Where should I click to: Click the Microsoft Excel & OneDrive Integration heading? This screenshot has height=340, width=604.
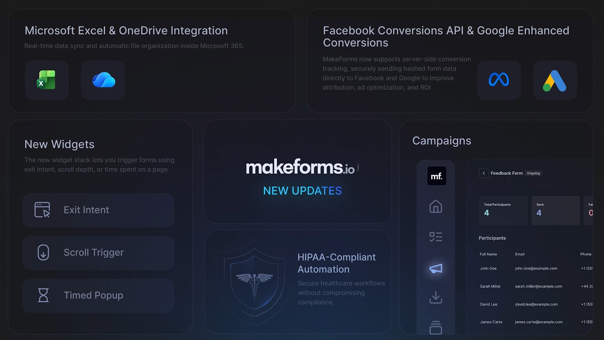pyautogui.click(x=126, y=31)
